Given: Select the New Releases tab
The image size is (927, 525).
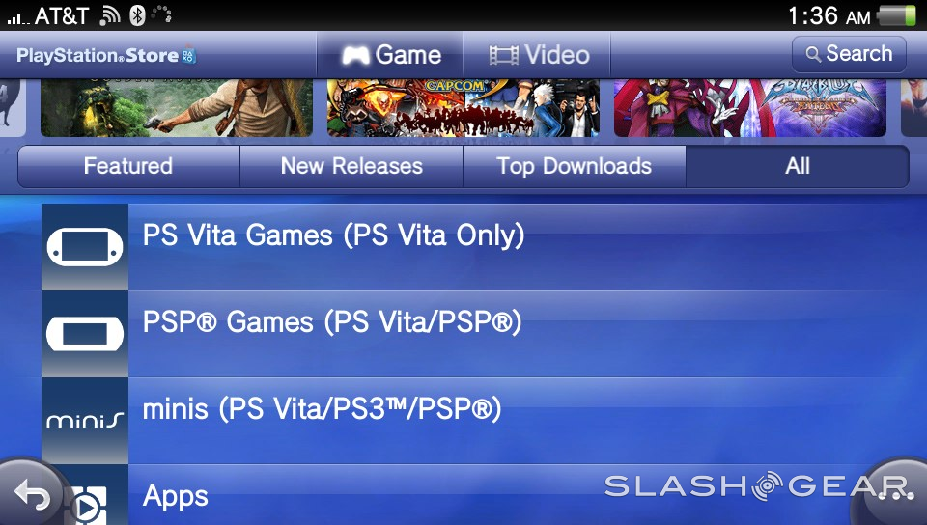Looking at the screenshot, I should 351,166.
